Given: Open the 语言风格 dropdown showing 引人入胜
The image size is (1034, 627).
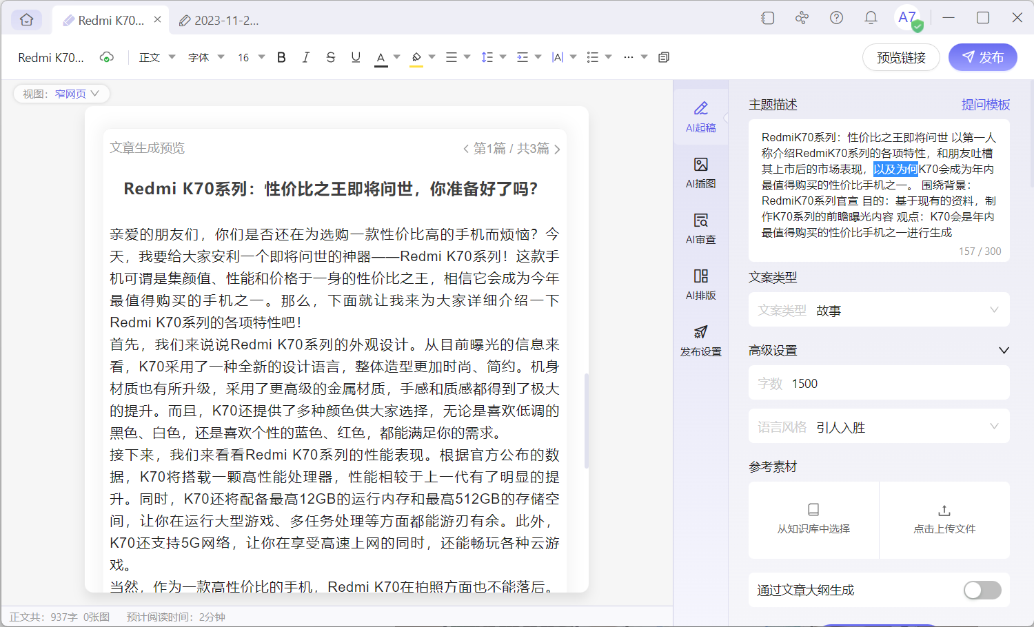Looking at the screenshot, I should 879,426.
